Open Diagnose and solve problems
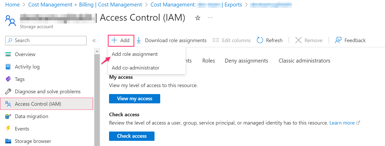The height and width of the screenshot is (146, 385). 48,91
